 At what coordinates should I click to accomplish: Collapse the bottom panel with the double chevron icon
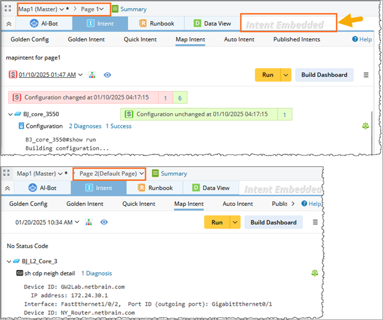coord(7,188)
